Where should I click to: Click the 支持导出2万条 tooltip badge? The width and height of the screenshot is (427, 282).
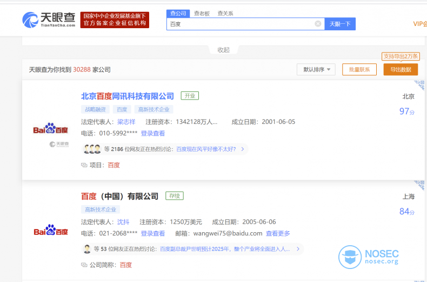tap(401, 56)
